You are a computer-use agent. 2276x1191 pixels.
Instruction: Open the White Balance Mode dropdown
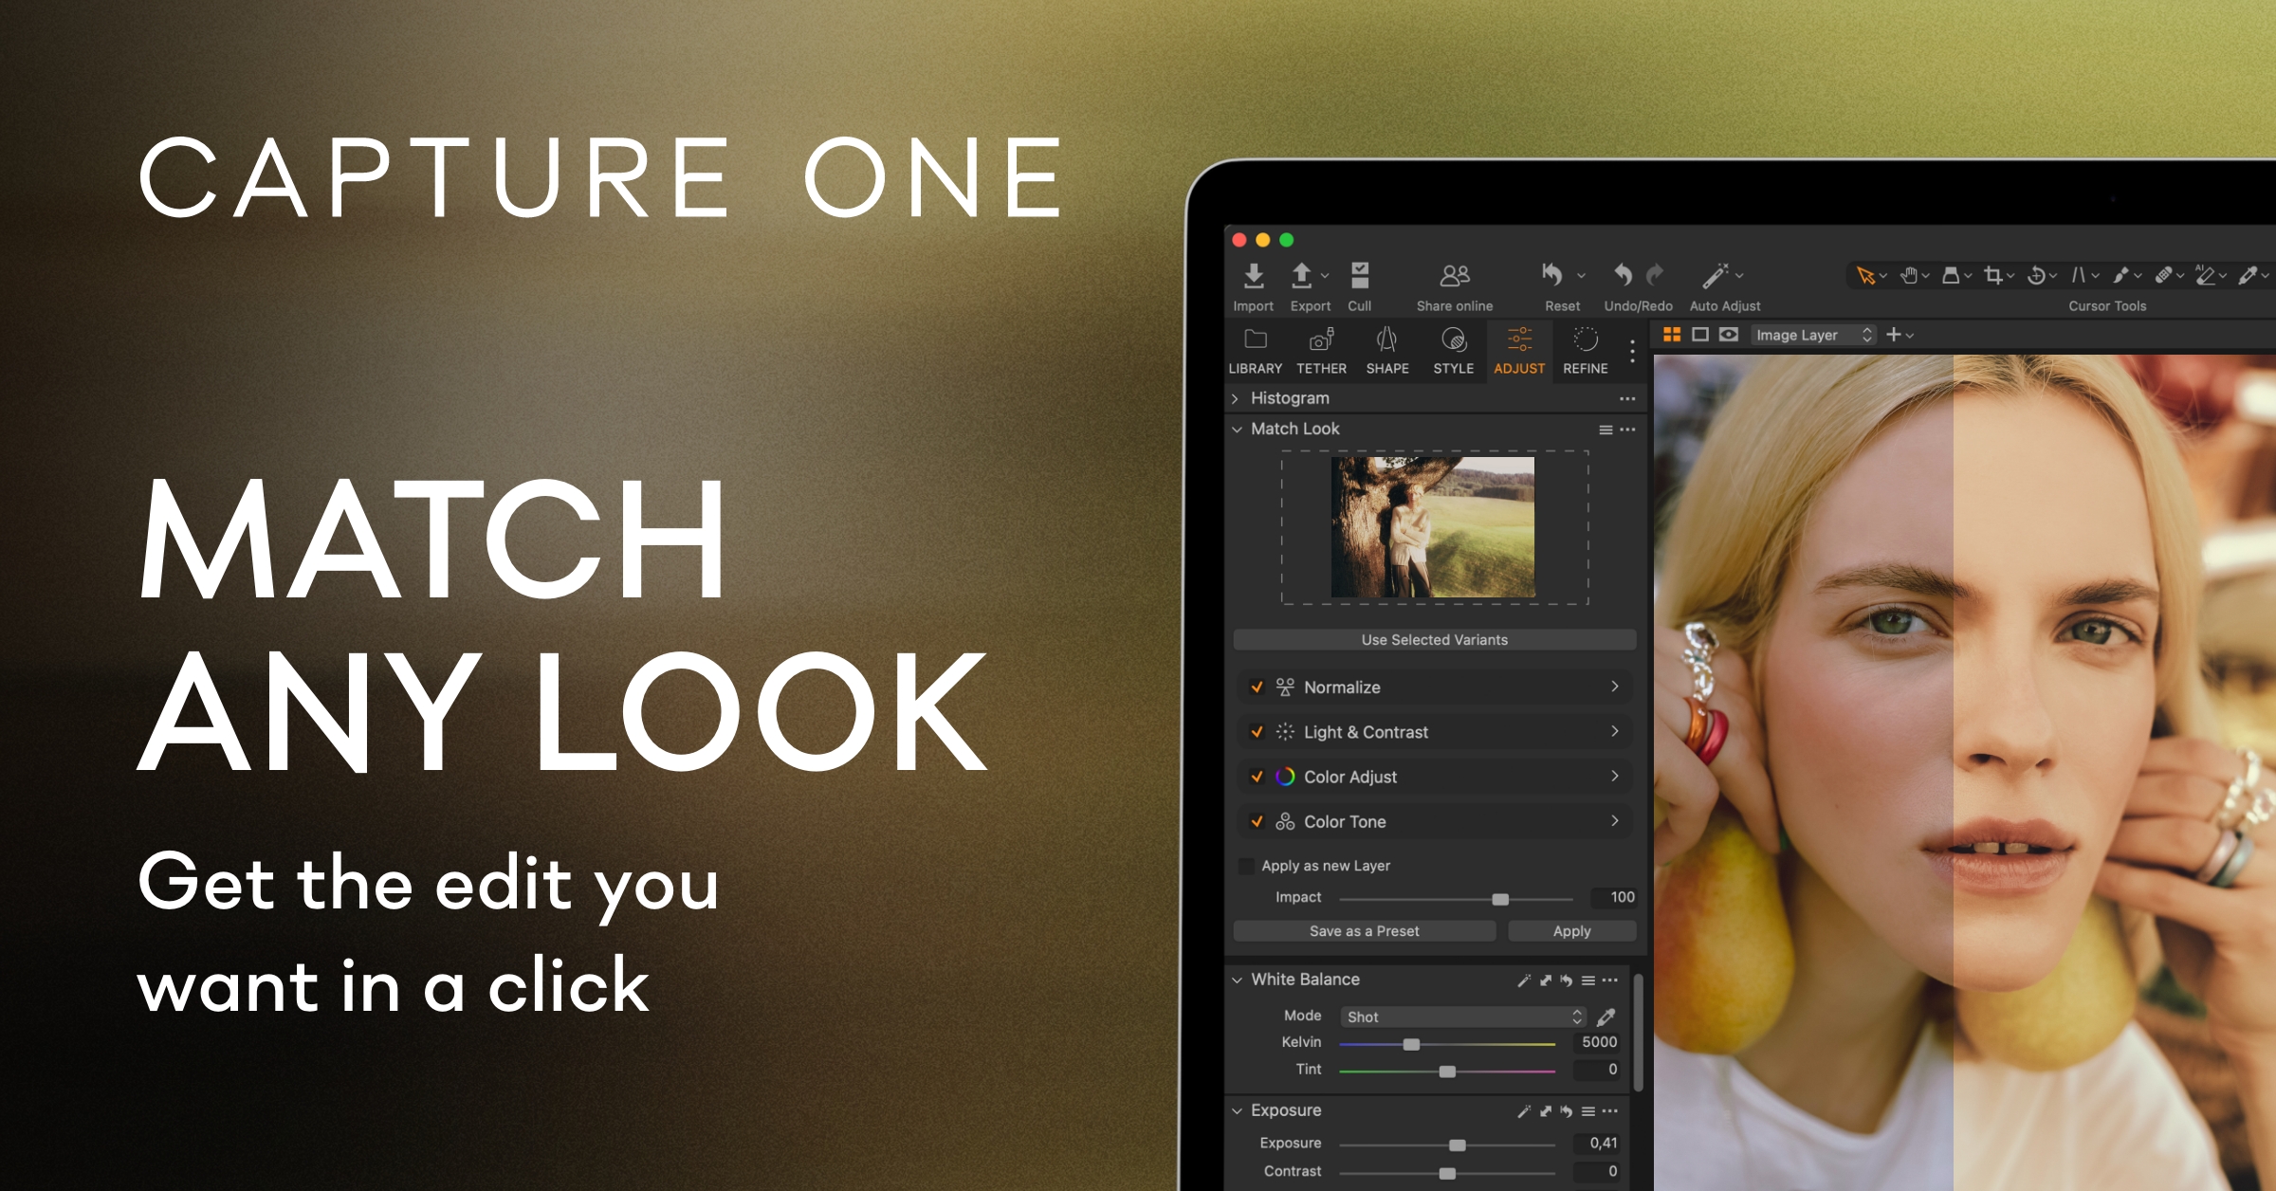1461,1017
